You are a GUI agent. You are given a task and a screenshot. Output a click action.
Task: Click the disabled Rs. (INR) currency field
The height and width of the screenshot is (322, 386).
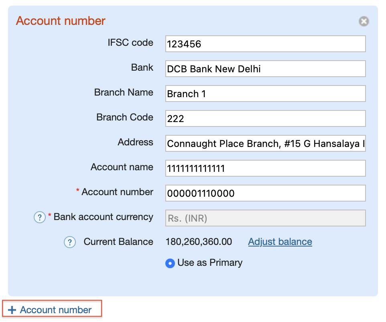click(265, 218)
